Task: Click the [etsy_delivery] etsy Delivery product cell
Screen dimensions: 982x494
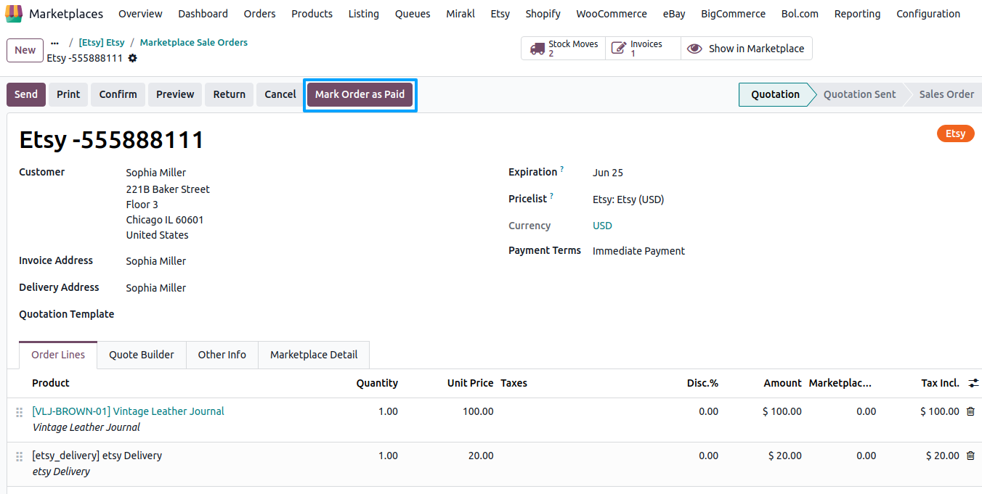Action: click(x=97, y=456)
